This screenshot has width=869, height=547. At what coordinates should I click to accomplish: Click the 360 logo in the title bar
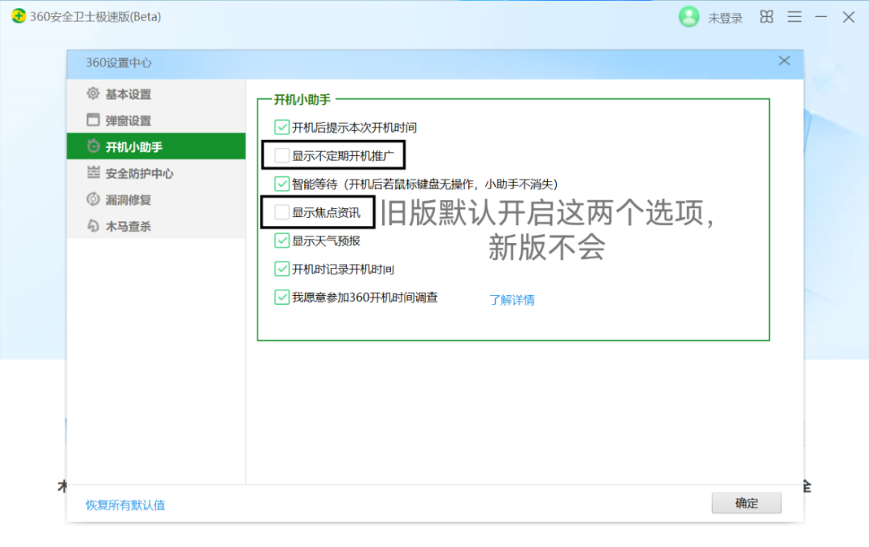[x=19, y=16]
